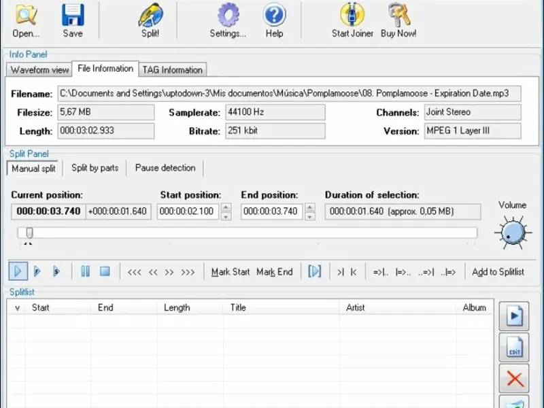Click the Mark Start button
This screenshot has width=544, height=408.
231,271
